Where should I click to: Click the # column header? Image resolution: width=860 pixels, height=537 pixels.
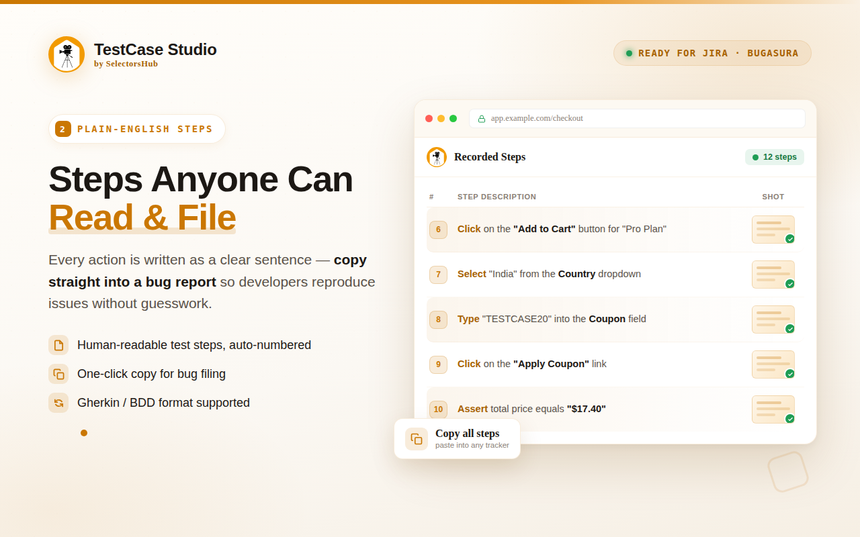pos(431,197)
